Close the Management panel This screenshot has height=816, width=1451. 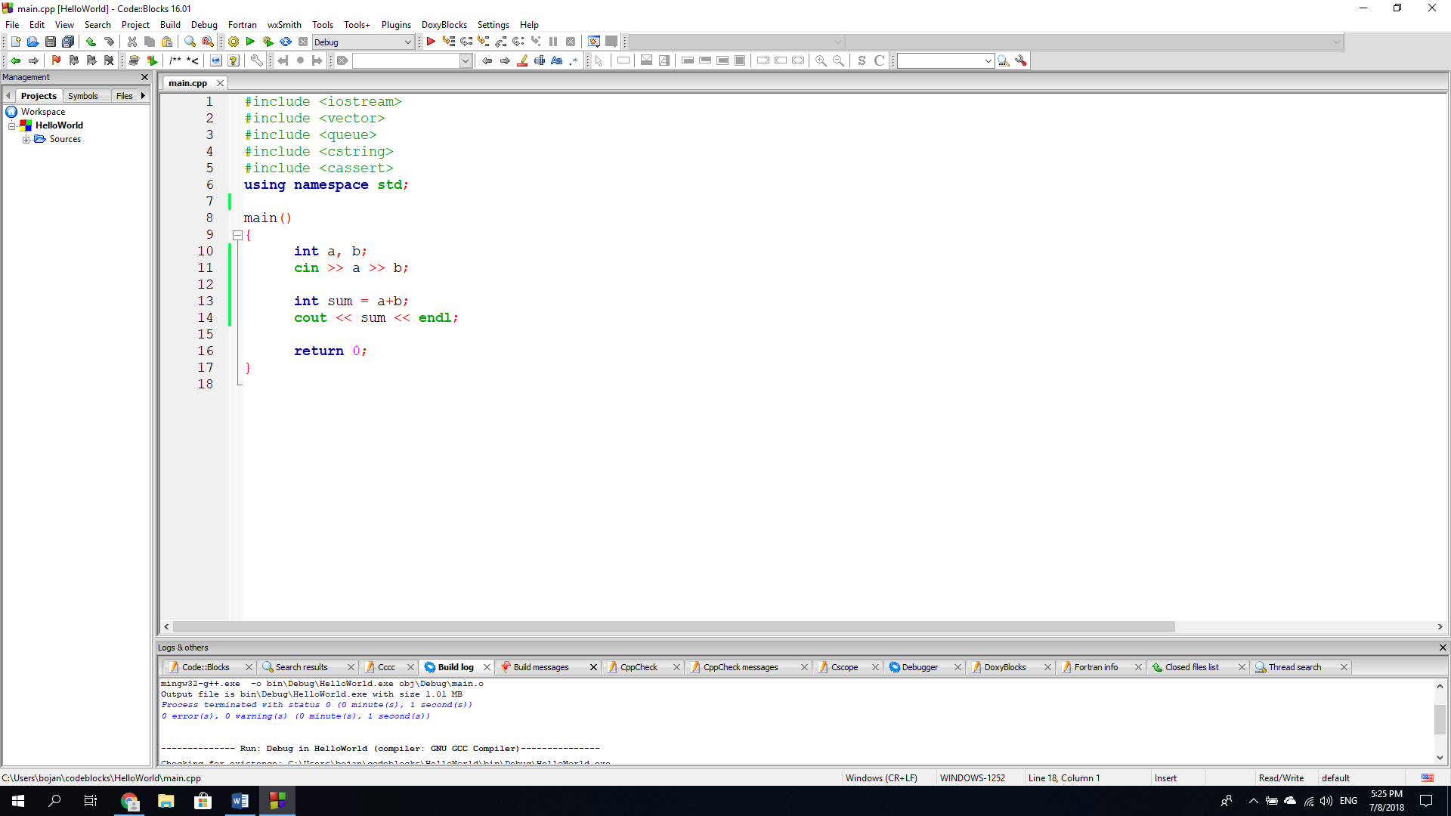coord(144,77)
